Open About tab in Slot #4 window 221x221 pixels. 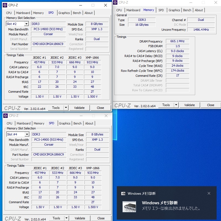point(89,123)
